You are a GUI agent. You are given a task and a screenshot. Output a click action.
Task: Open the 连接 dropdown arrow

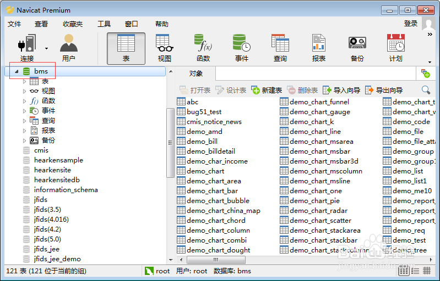coord(46,49)
